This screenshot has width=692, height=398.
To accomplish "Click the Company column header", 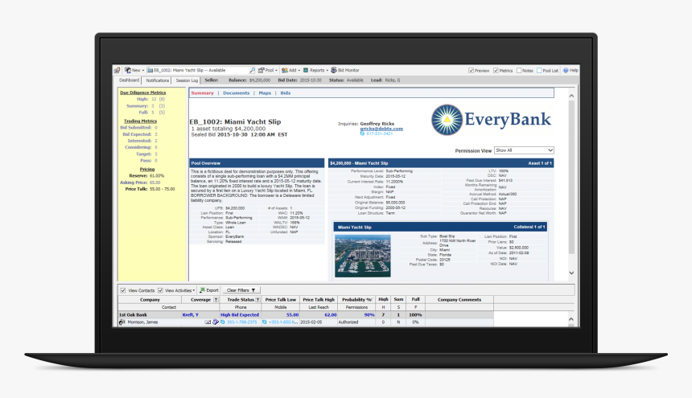I will (x=150, y=300).
